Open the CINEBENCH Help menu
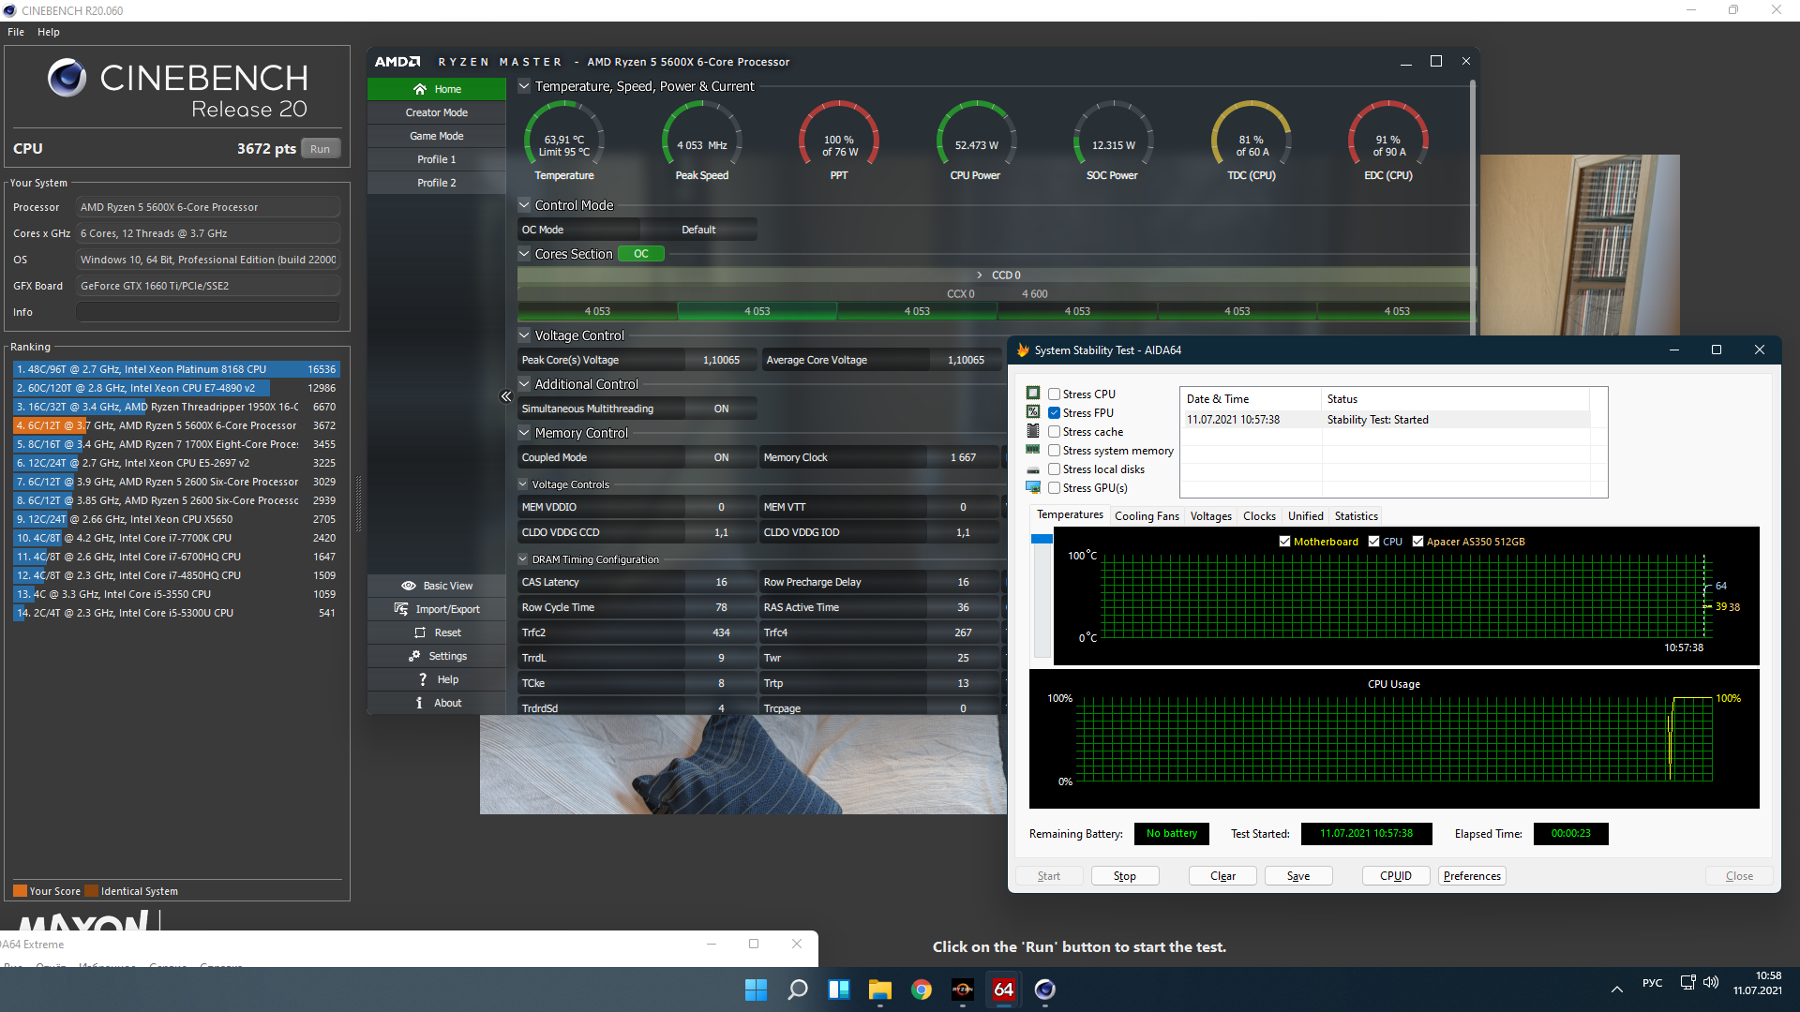This screenshot has width=1800, height=1012. [49, 32]
